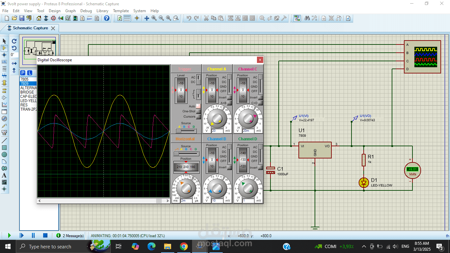Adjust the Trigger Source slider
The image size is (450, 253).
coord(186,131)
